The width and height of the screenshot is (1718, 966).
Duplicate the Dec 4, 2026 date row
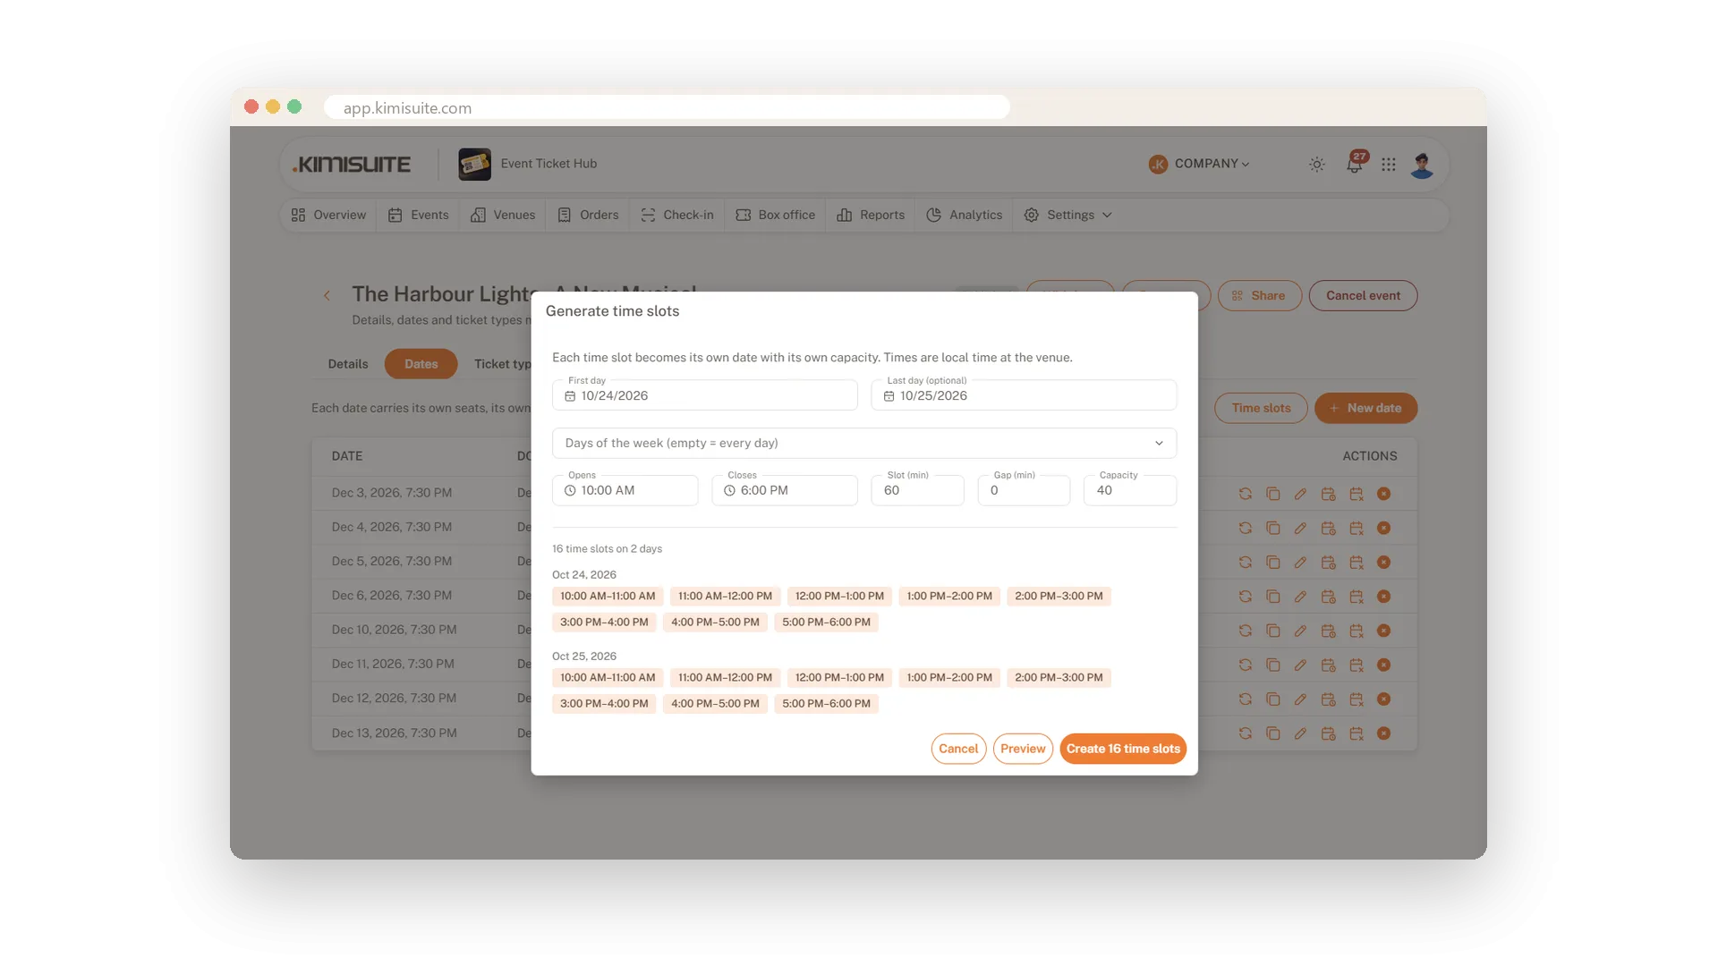1272,528
